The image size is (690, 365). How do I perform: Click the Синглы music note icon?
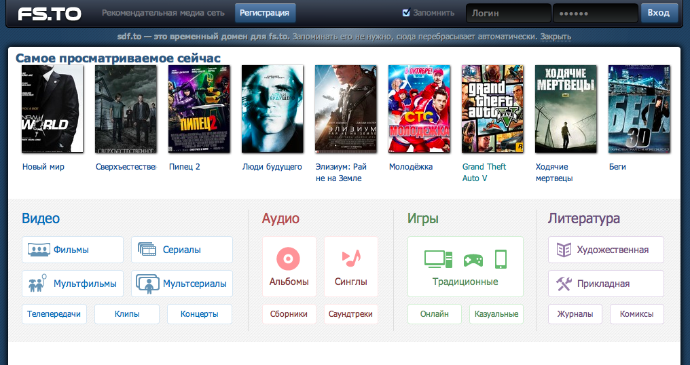(x=350, y=258)
